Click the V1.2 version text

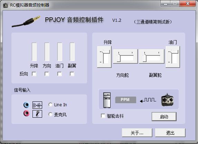coord(117,20)
